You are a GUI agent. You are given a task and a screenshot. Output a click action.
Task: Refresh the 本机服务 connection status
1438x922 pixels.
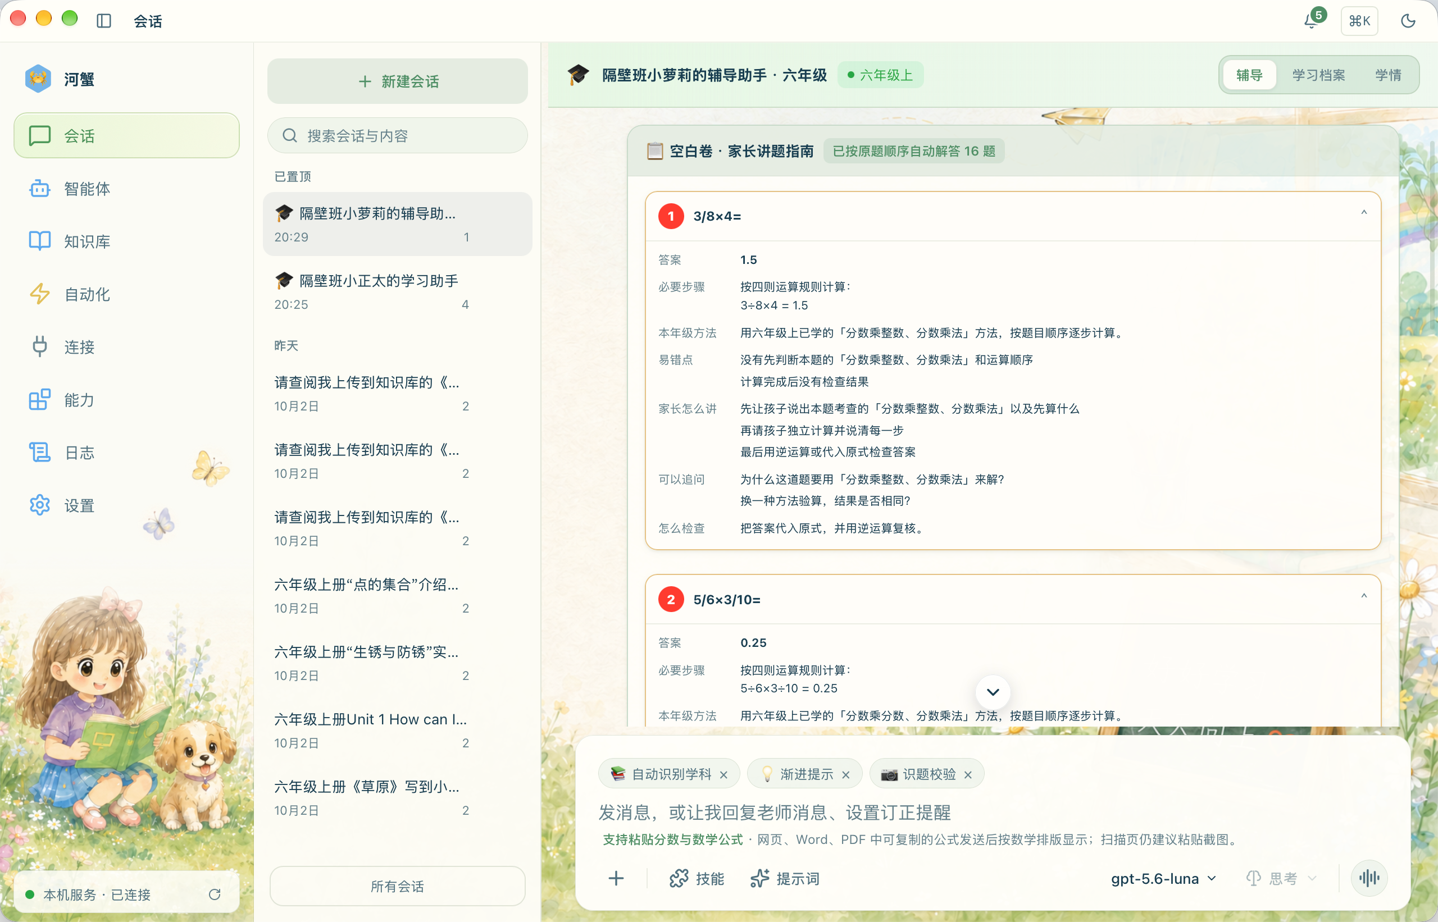(215, 894)
